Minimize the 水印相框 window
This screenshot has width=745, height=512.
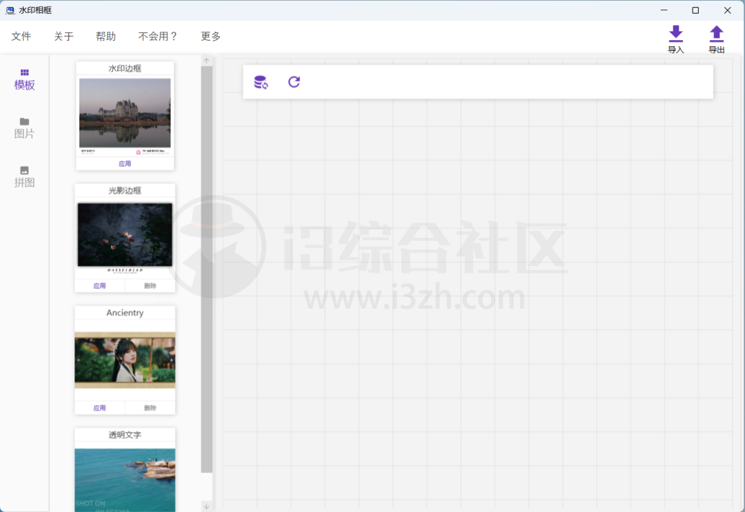pyautogui.click(x=664, y=10)
